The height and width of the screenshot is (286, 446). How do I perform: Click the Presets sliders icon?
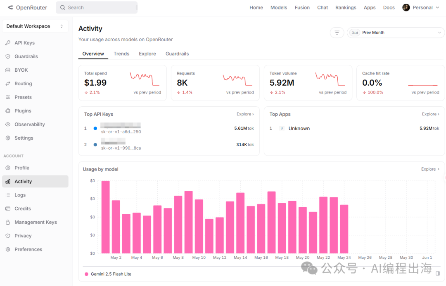8,97
